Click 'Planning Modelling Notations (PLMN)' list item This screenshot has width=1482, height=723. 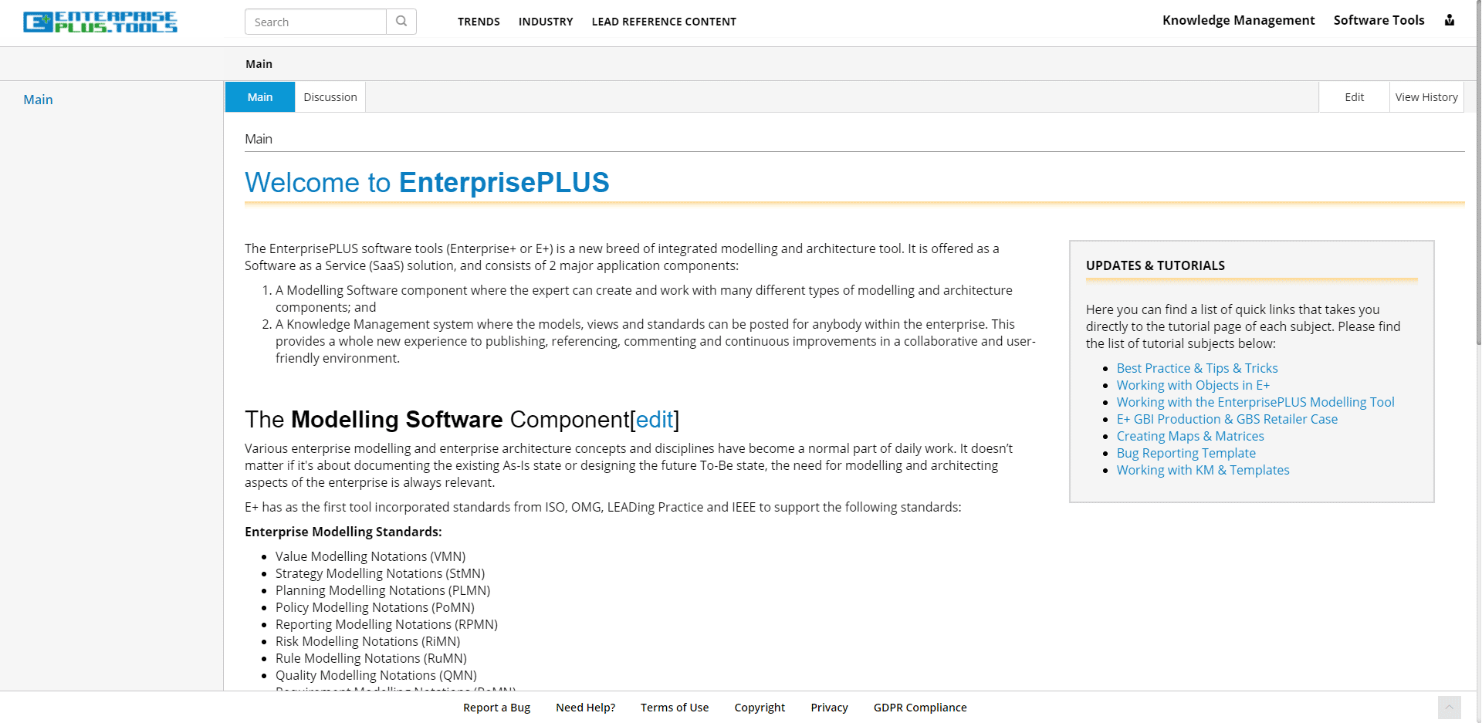tap(383, 590)
